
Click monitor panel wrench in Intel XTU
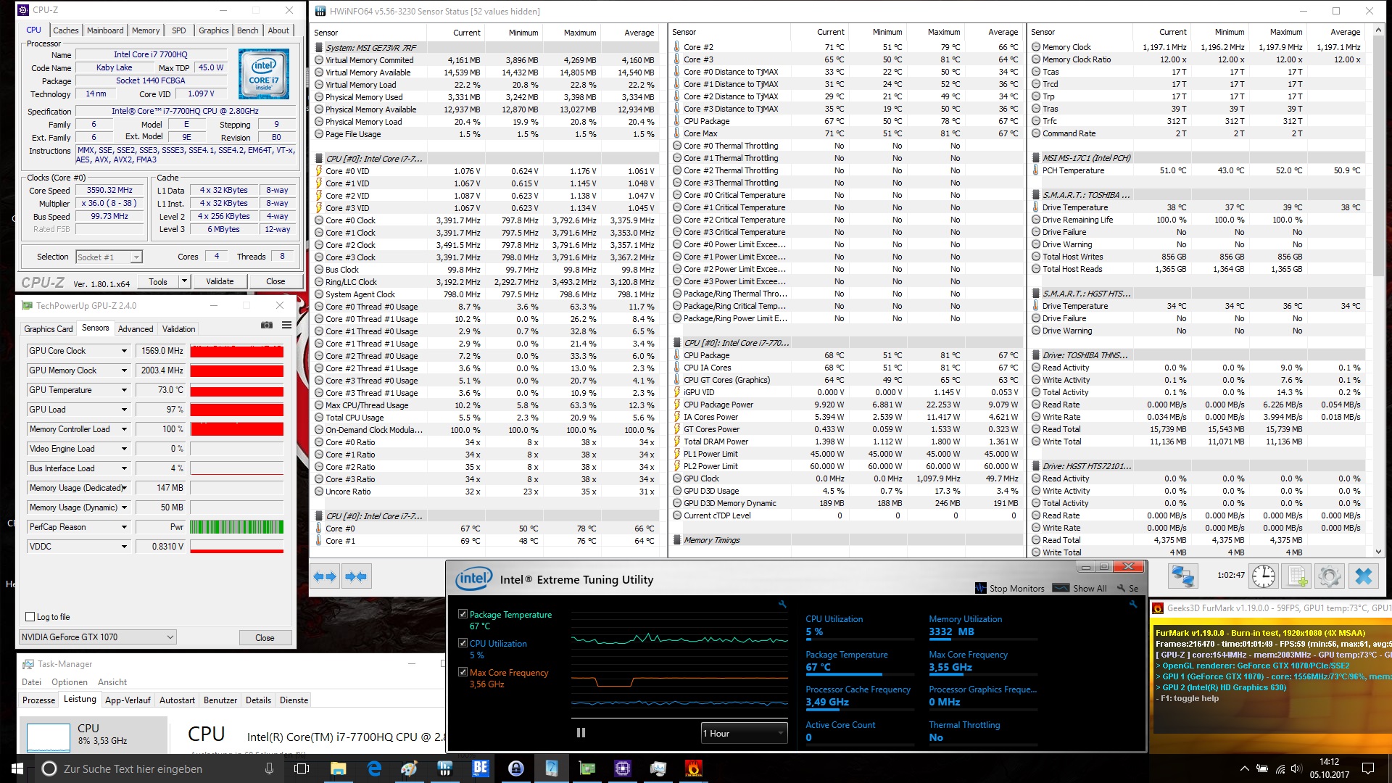pyautogui.click(x=1133, y=604)
